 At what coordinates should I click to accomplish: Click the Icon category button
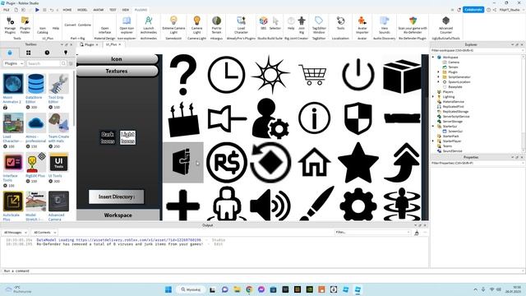[117, 59]
